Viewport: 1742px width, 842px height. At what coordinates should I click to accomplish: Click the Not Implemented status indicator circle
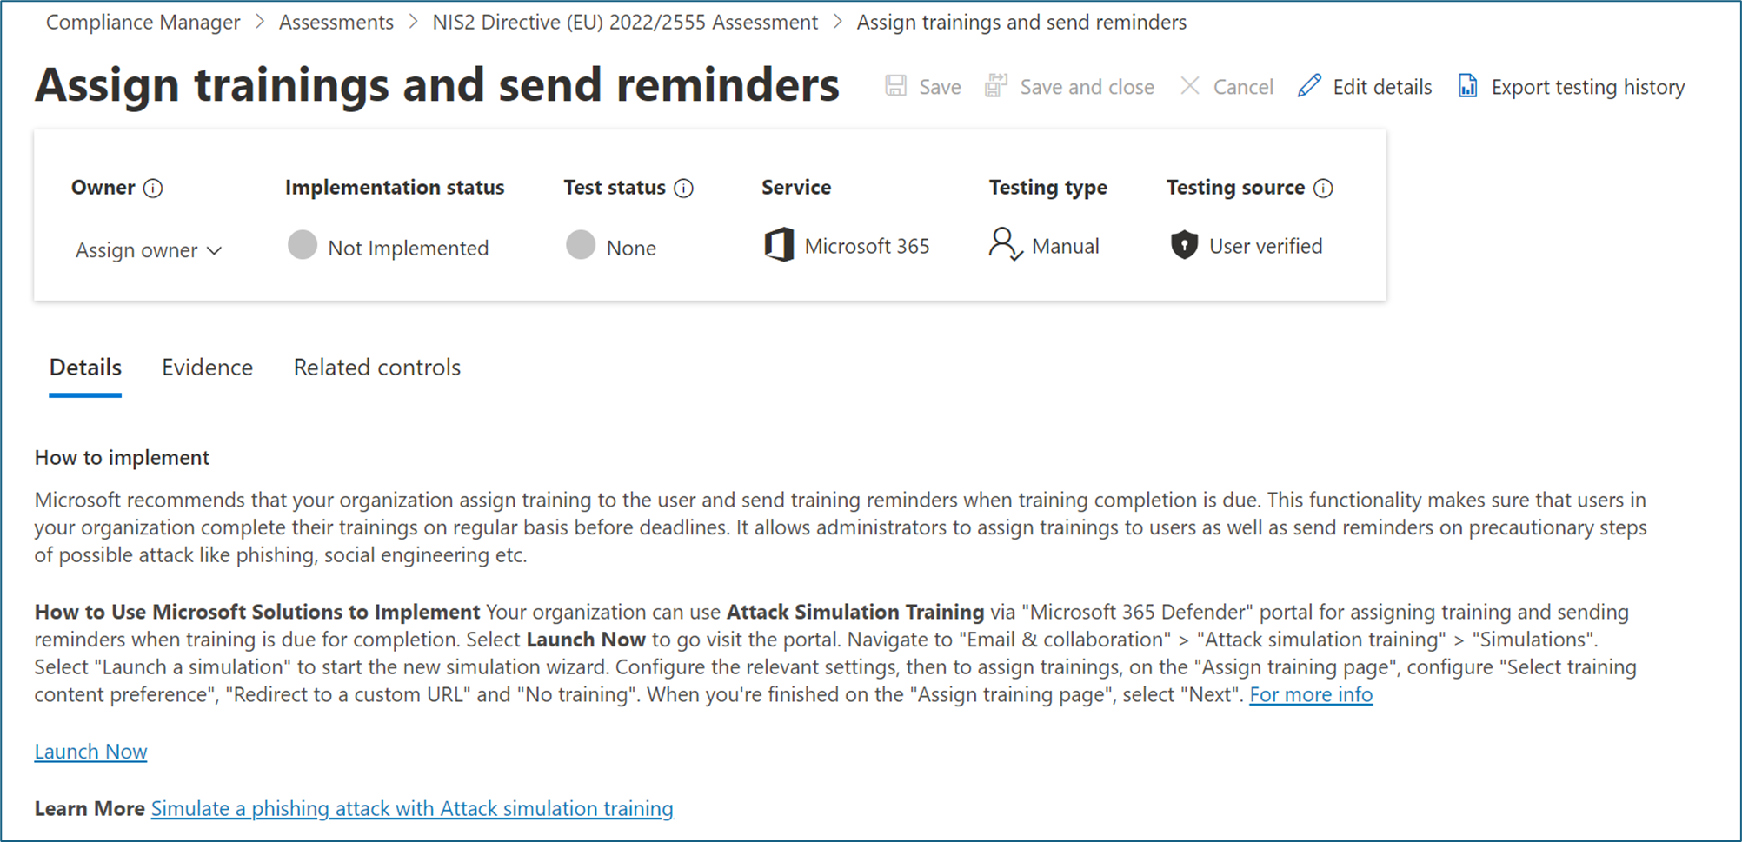(303, 246)
